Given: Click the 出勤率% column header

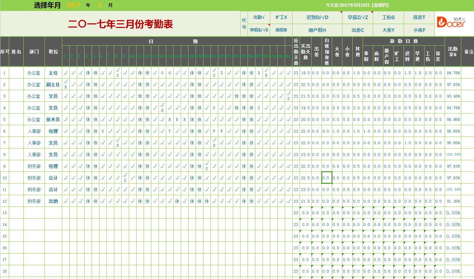Looking at the screenshot, I should [x=453, y=52].
